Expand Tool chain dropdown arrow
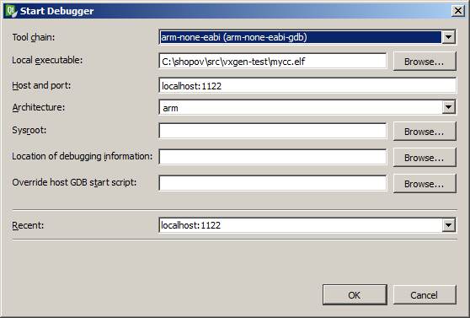This screenshot has height=318, width=470. coord(448,37)
